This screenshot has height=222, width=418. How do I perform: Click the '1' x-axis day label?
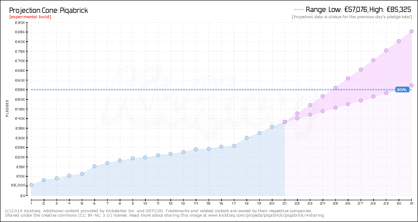(x=31, y=204)
